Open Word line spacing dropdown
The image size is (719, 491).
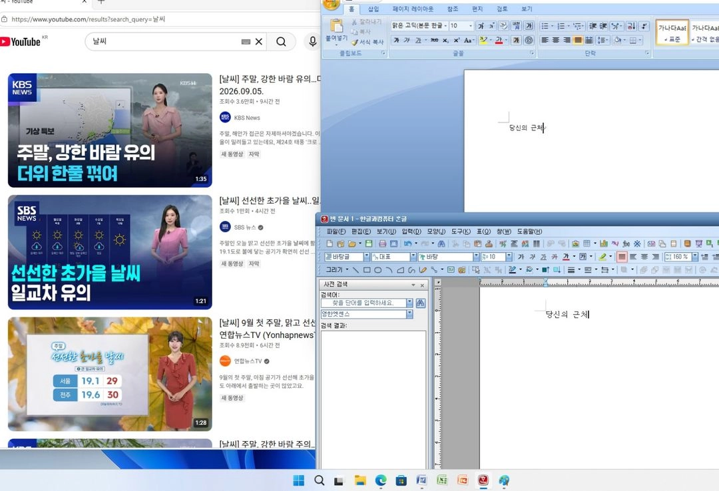(602, 41)
